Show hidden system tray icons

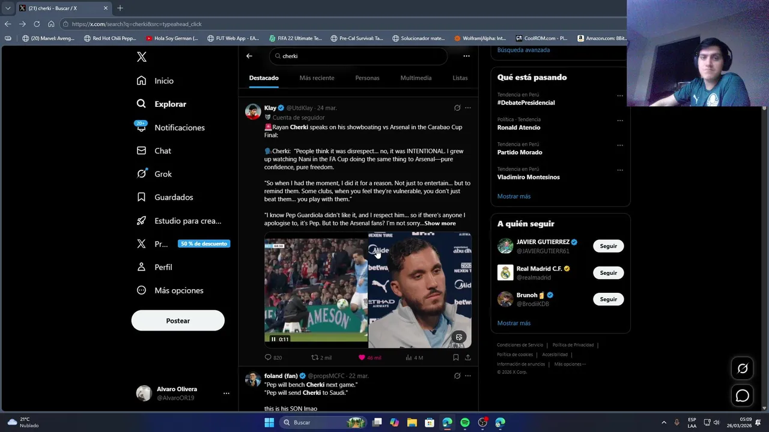point(664,422)
